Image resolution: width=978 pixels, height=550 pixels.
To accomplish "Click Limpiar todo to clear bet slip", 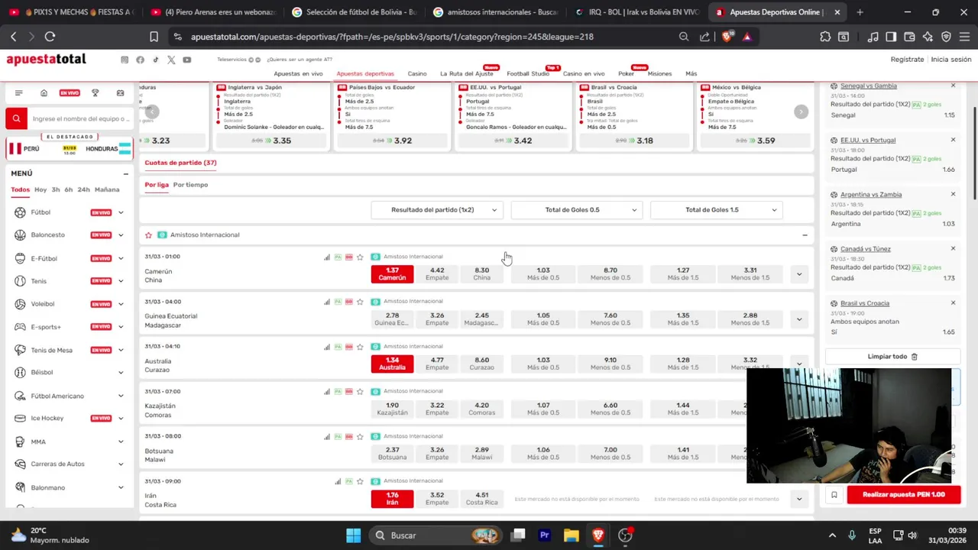I will [x=892, y=357].
